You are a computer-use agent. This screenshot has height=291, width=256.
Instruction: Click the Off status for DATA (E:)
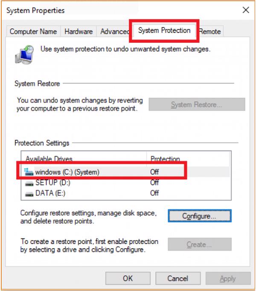(x=154, y=193)
